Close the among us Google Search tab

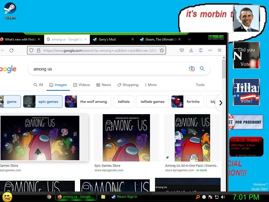pyautogui.click(x=86, y=39)
